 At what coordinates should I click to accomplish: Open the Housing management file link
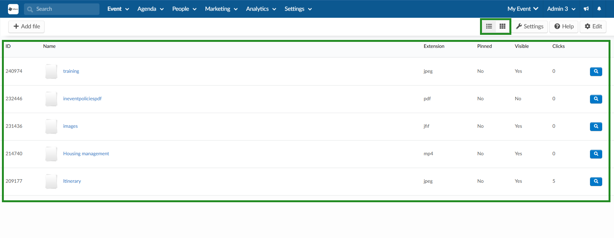point(86,154)
